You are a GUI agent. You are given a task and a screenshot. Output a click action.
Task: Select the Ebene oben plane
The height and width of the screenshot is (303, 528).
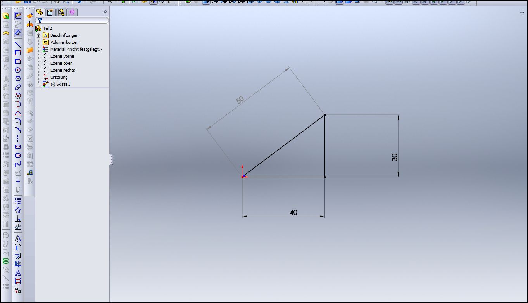(61, 63)
